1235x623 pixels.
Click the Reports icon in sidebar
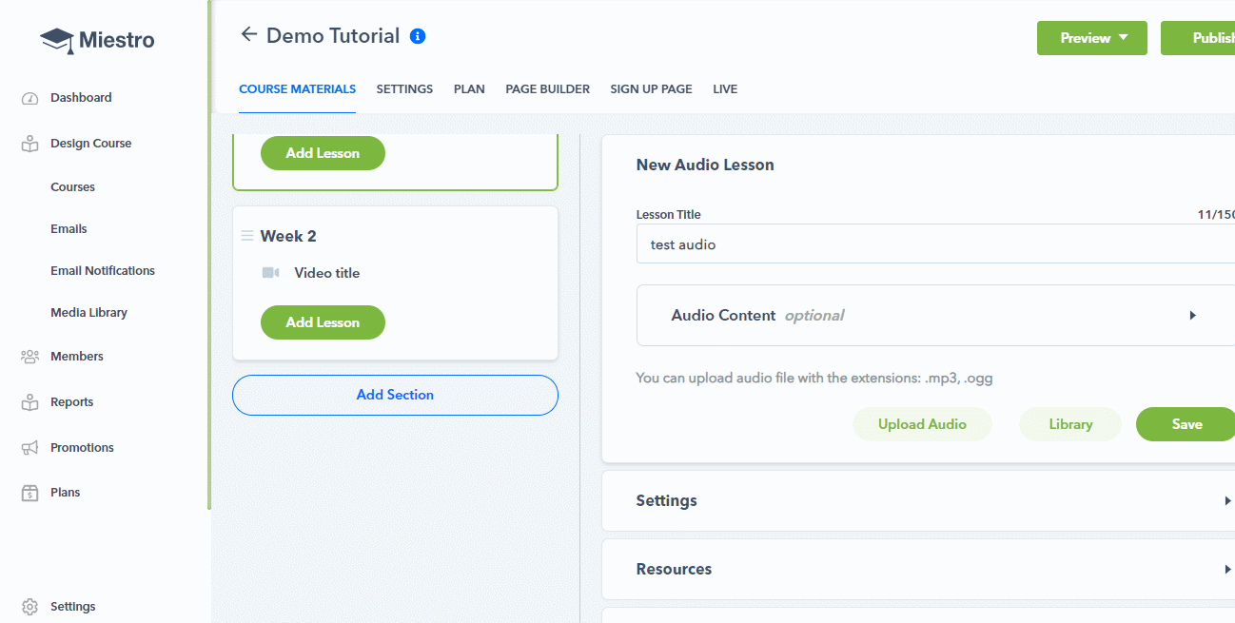pyautogui.click(x=29, y=402)
